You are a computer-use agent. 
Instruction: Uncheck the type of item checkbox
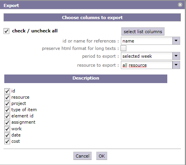(7, 110)
